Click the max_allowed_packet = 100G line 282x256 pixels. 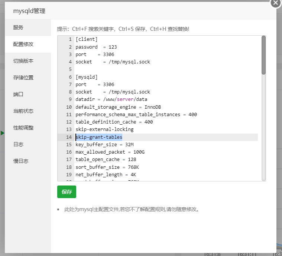click(110, 152)
